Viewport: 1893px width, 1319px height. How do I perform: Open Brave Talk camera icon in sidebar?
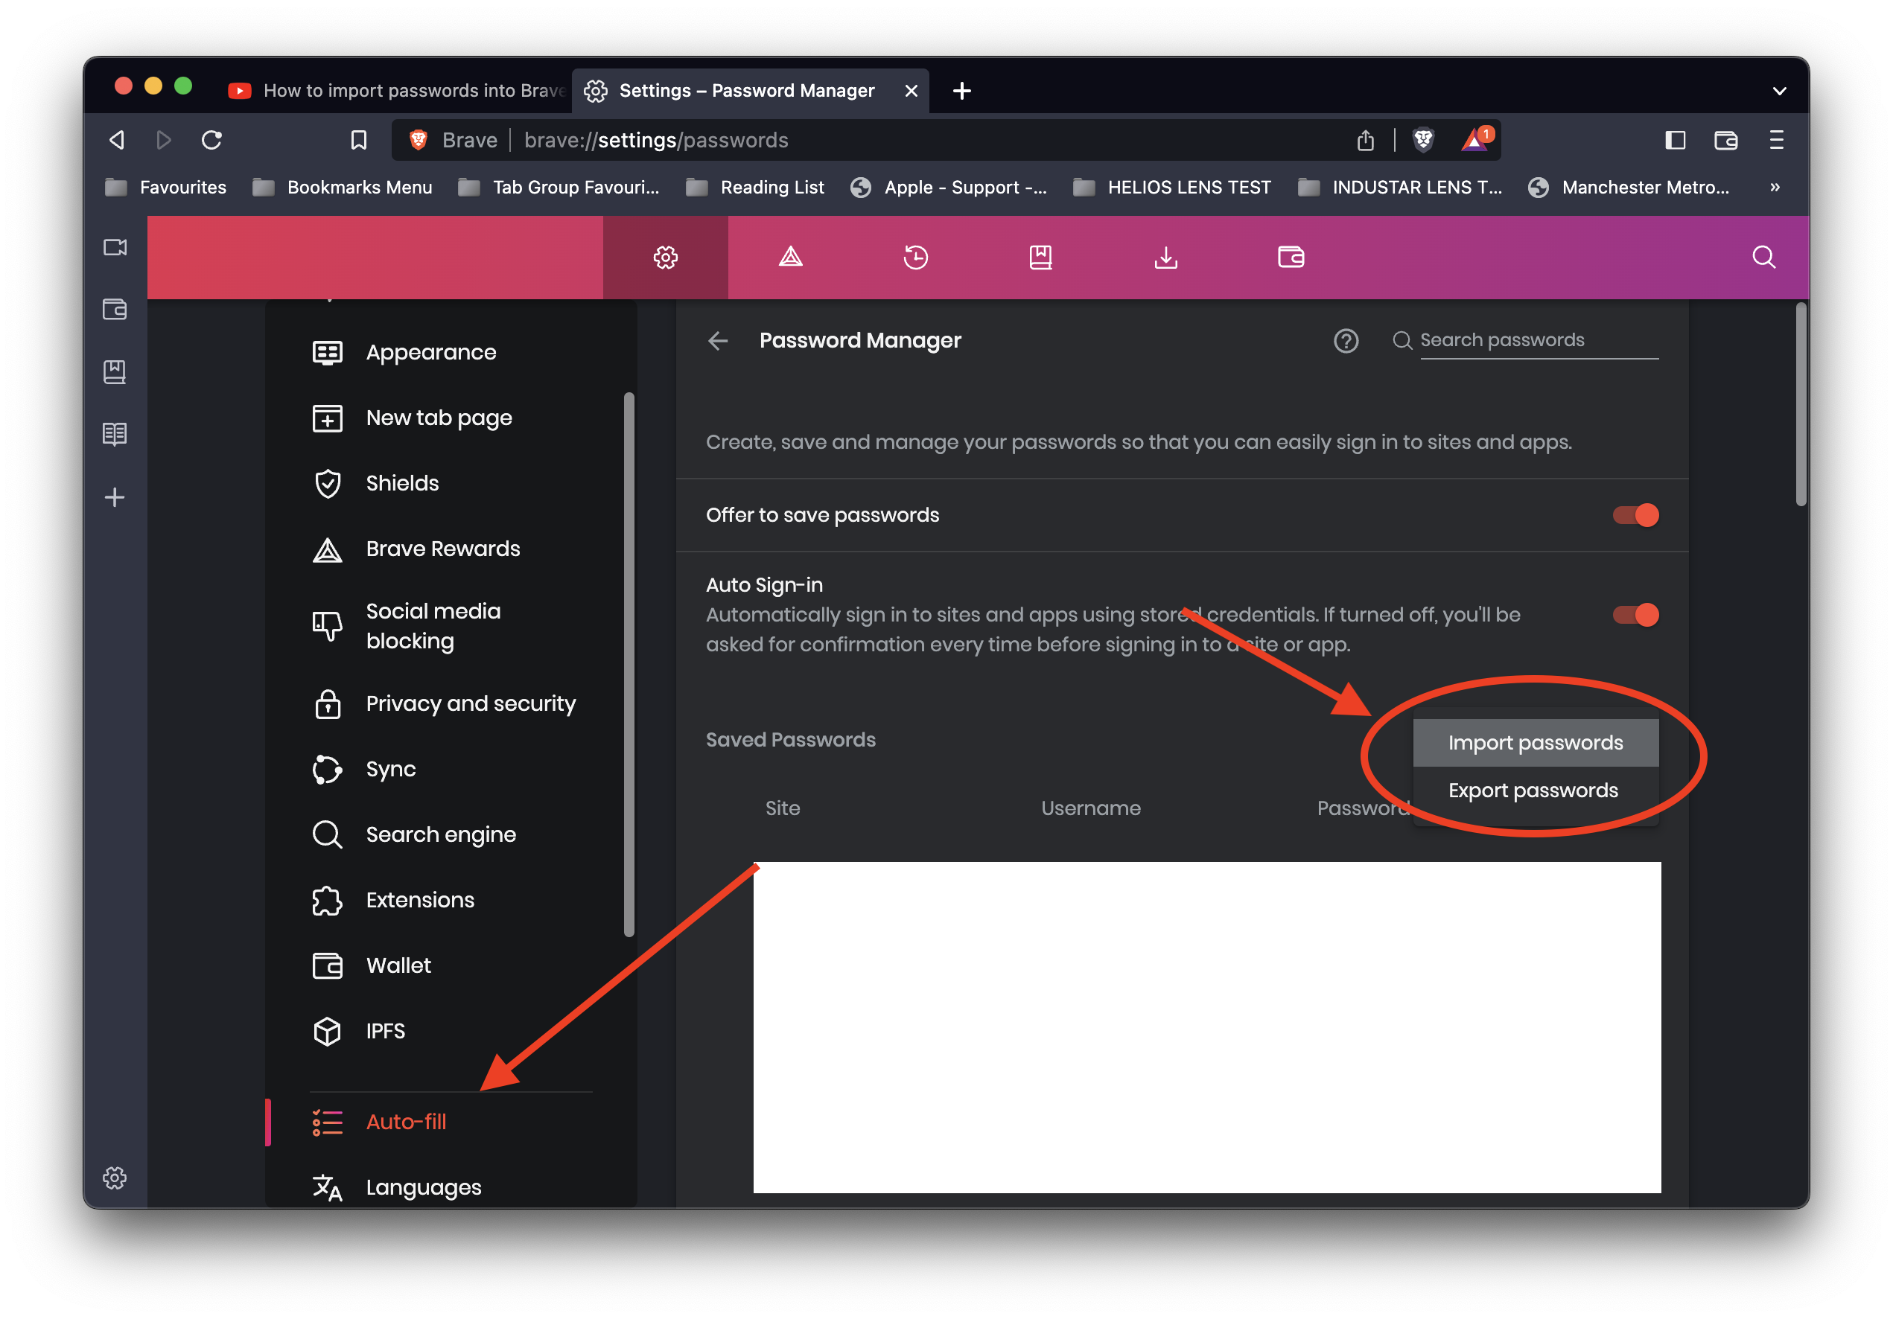pos(115,247)
